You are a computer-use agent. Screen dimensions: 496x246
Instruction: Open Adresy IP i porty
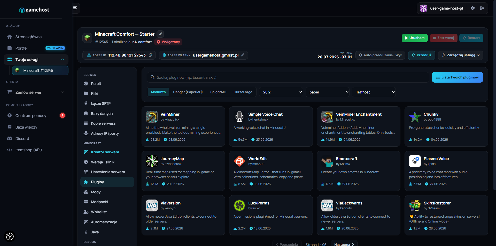107,133
